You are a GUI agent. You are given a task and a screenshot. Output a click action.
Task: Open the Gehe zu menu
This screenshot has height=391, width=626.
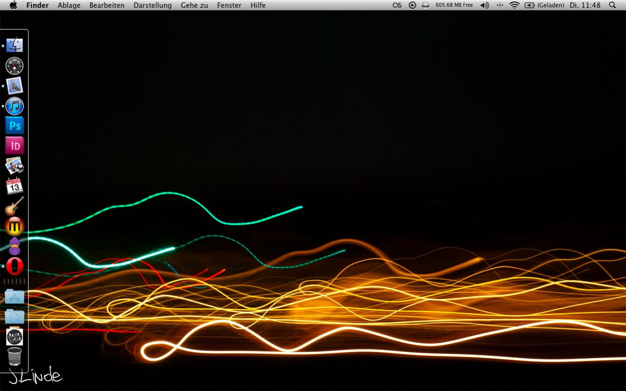[194, 5]
